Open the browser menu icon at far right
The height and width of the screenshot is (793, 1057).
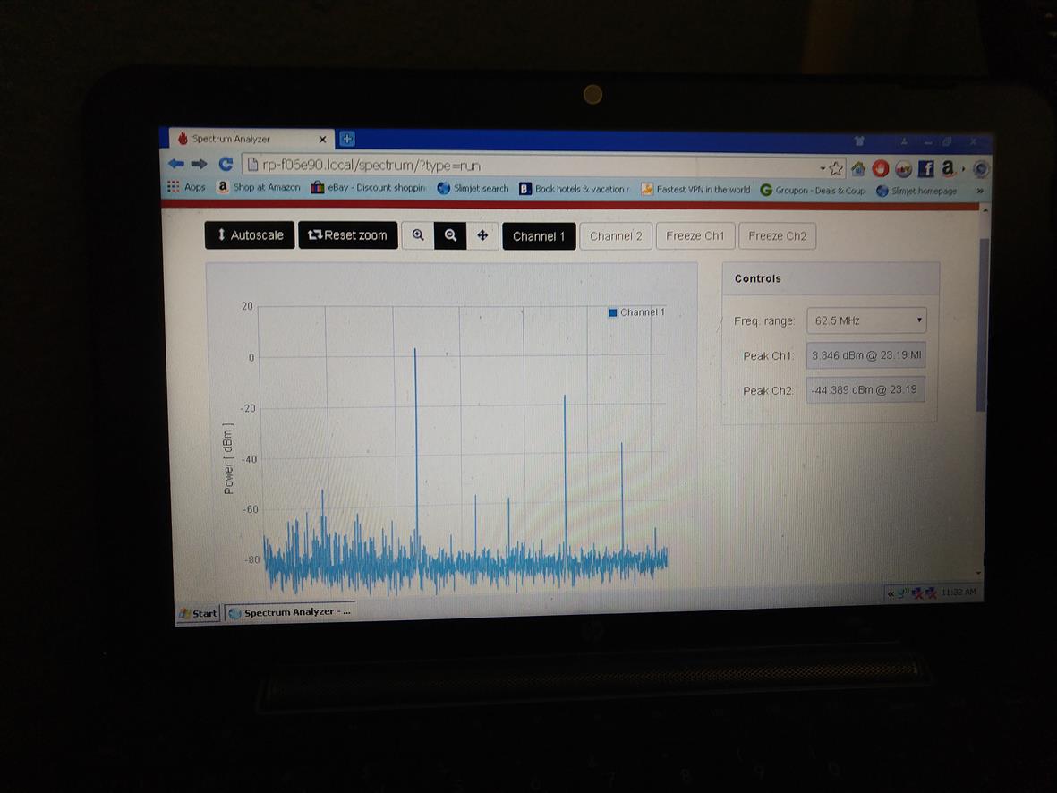[981, 169]
